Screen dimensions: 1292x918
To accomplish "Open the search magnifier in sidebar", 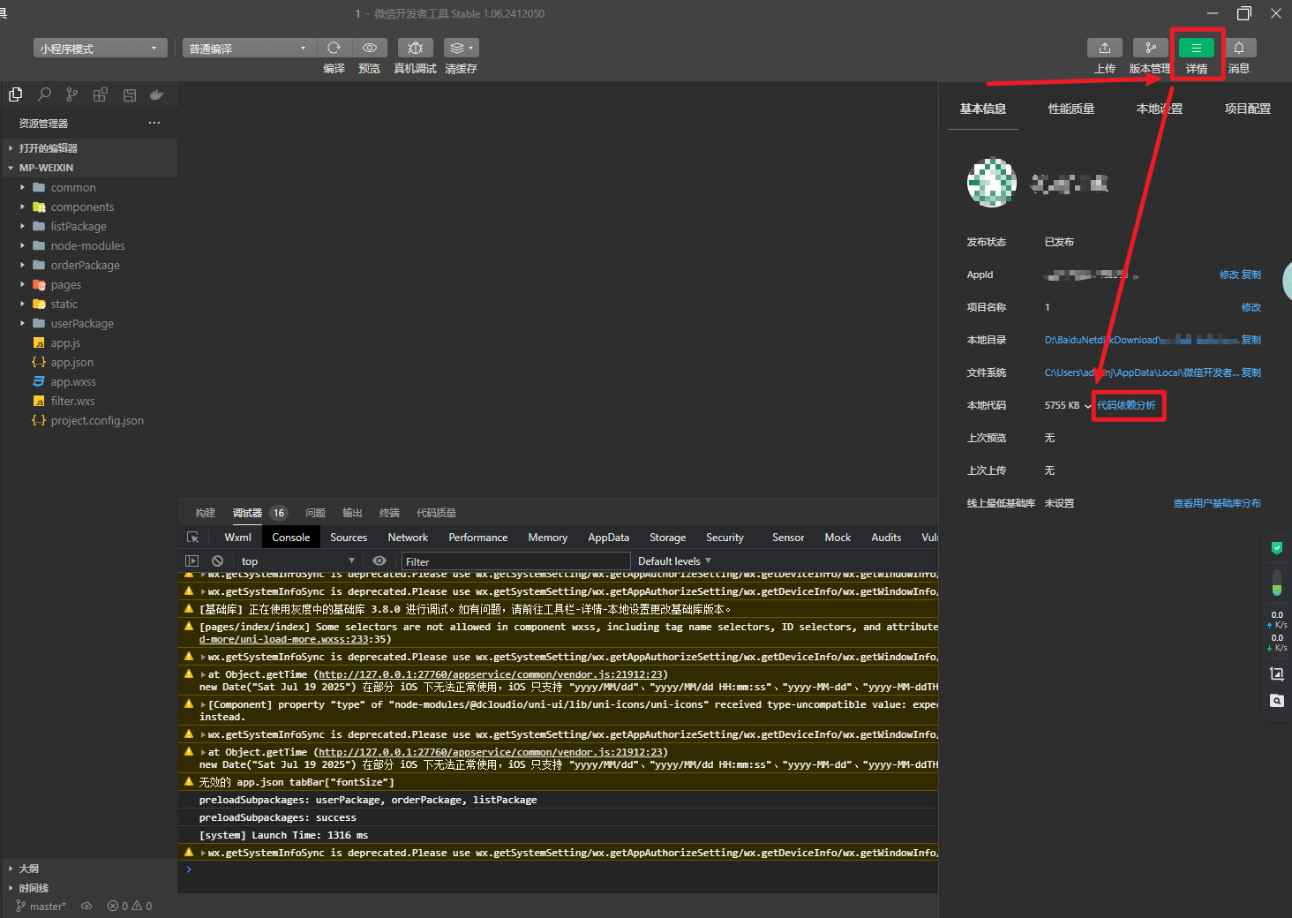I will (44, 94).
